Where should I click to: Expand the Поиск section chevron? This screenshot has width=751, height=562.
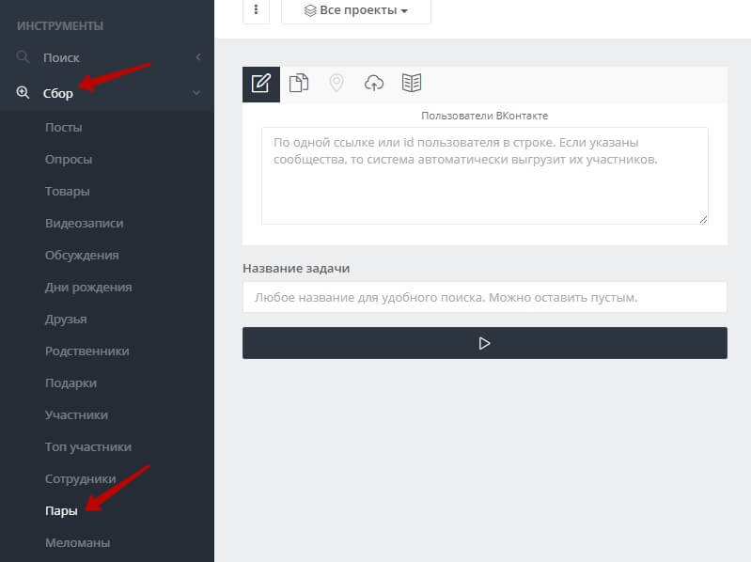pos(197,57)
